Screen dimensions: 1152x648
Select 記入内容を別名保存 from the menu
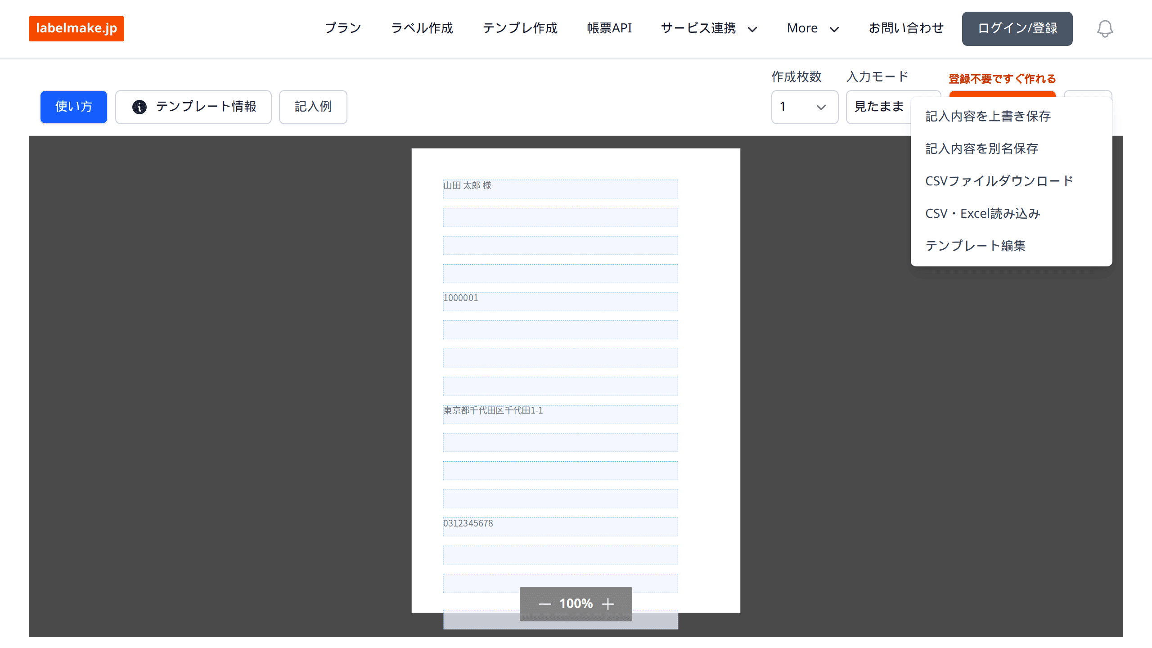pos(1011,148)
